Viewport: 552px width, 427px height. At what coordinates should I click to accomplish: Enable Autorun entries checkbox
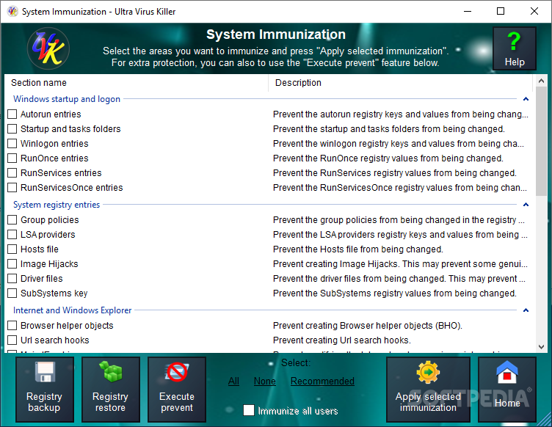(x=12, y=114)
